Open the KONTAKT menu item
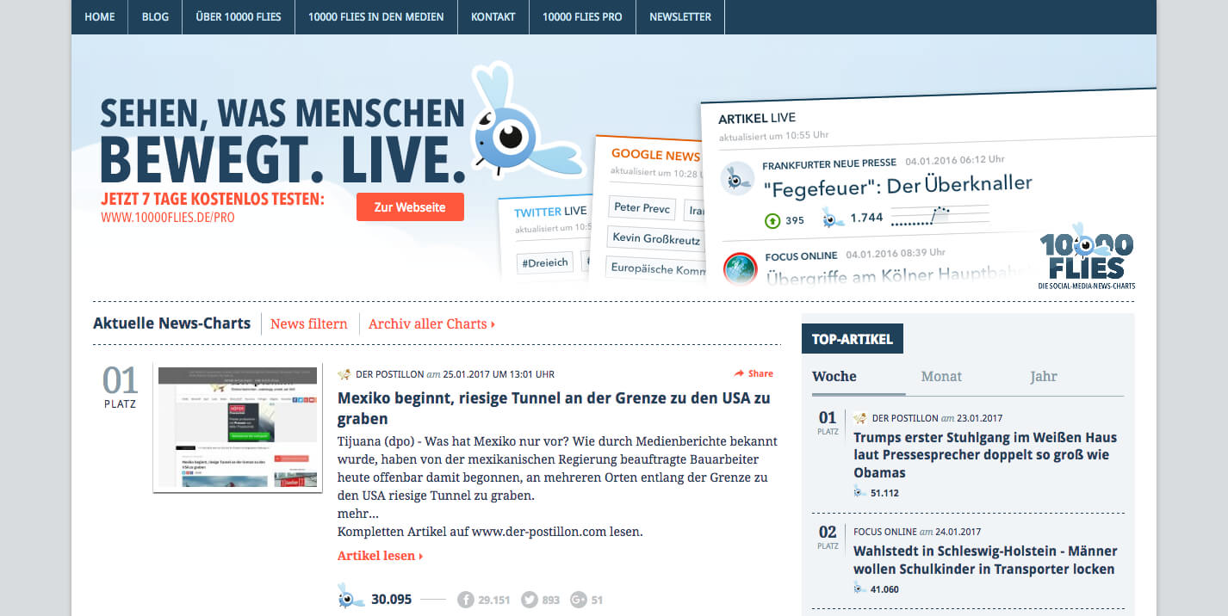The width and height of the screenshot is (1228, 616). point(493,17)
